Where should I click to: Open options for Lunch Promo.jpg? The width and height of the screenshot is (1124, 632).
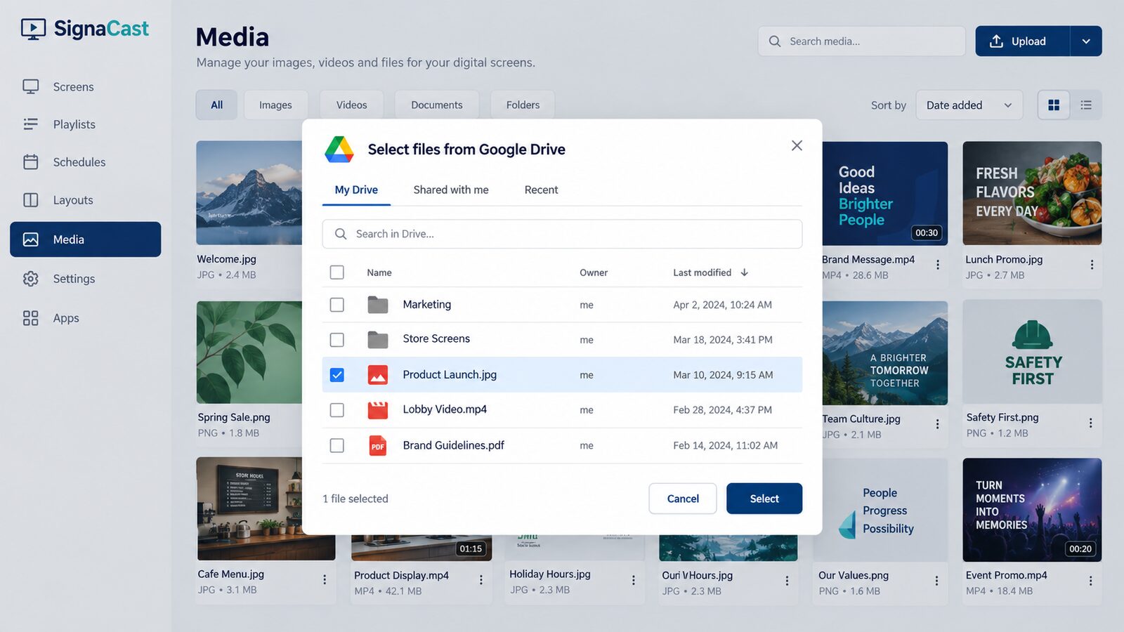tap(1092, 265)
